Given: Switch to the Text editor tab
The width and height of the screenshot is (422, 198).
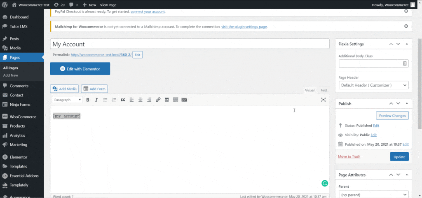Looking at the screenshot, I should coord(324,90).
